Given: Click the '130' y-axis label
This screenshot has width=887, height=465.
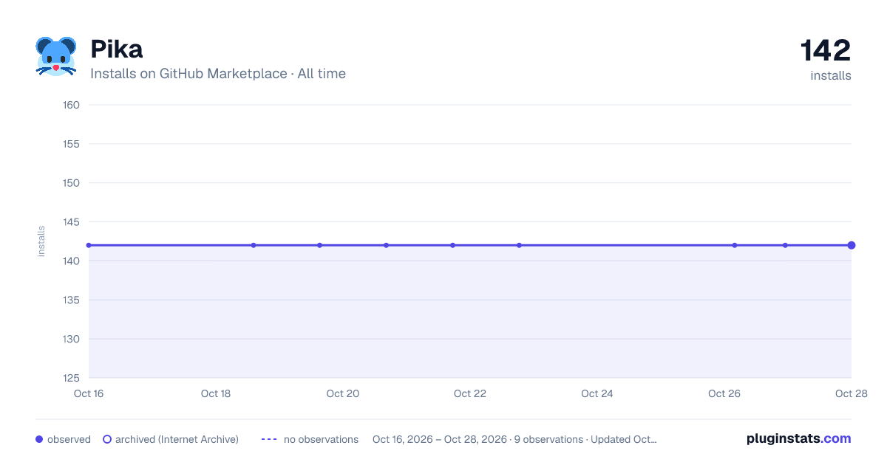Looking at the screenshot, I should coord(72,340).
